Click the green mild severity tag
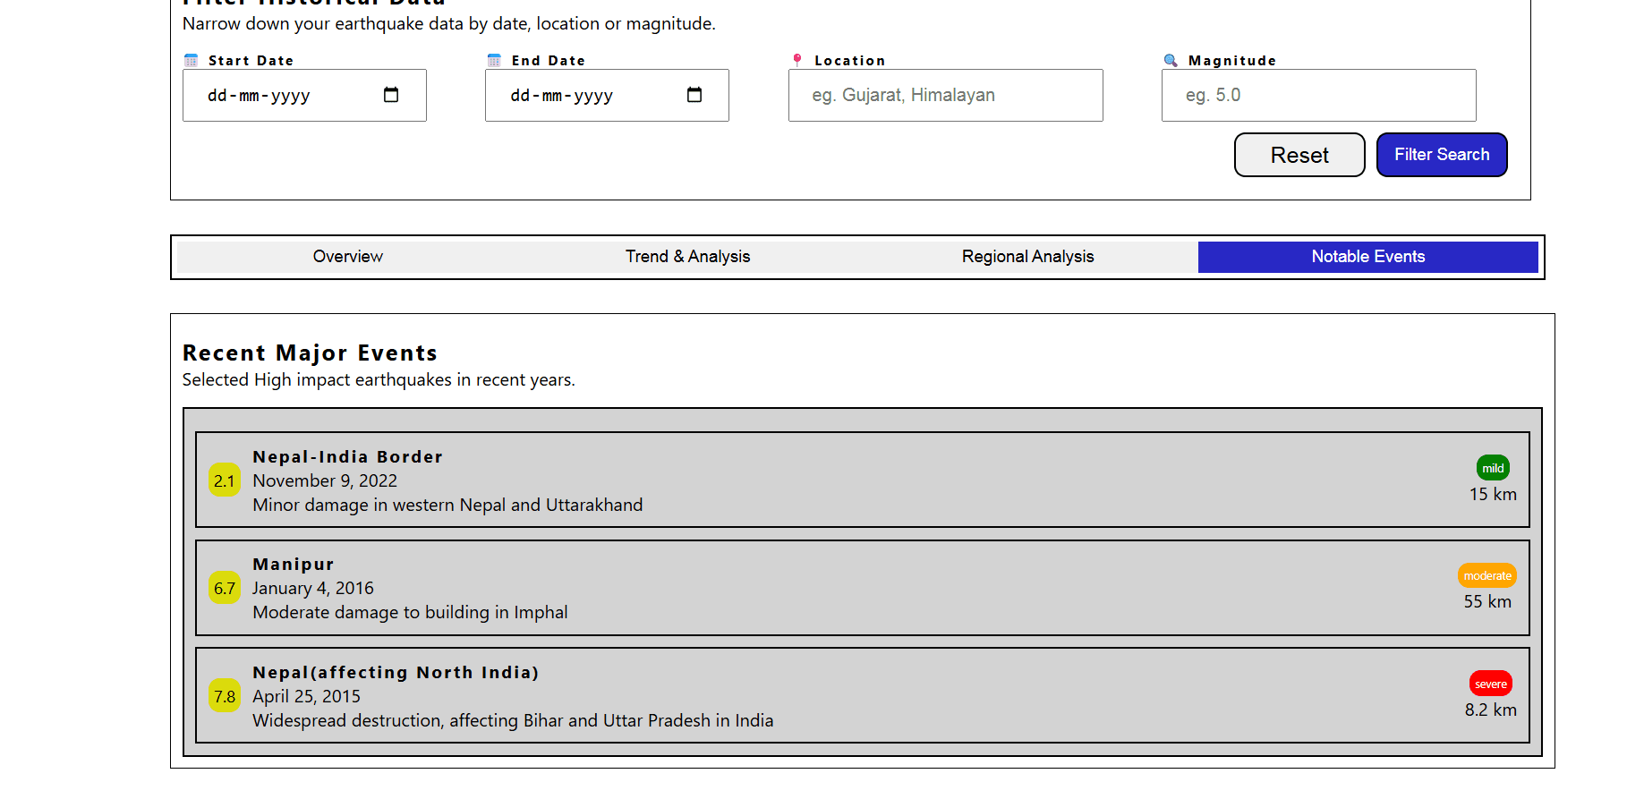 tap(1493, 468)
